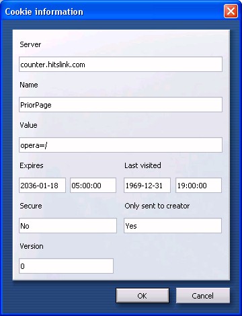242x316 pixels.
Task: Click the Server field showing counter.hitslink.com
Action: [120, 65]
